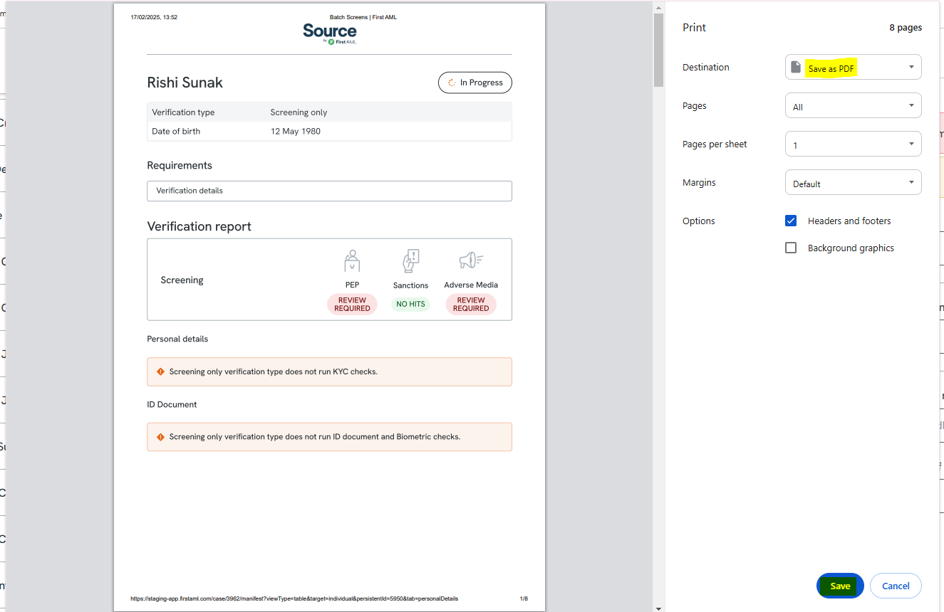Click the Rishi Sunak heading
The image size is (944, 612).
(x=185, y=83)
